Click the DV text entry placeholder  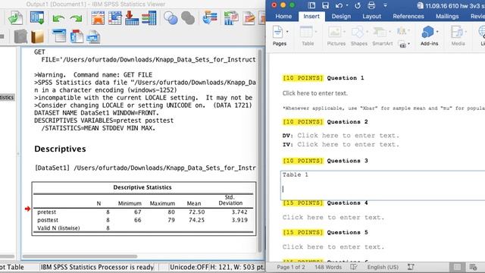(x=349, y=135)
